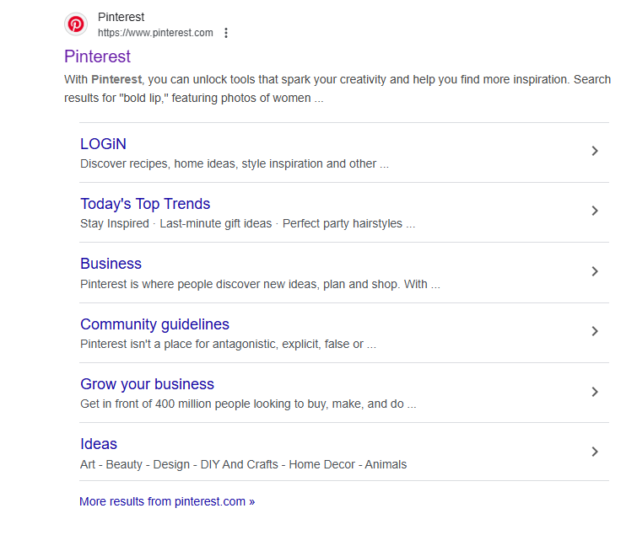Screen dimensions: 637x535
Task: Open the three-dot menu beside the Pinterest URL
Action: [x=226, y=33]
